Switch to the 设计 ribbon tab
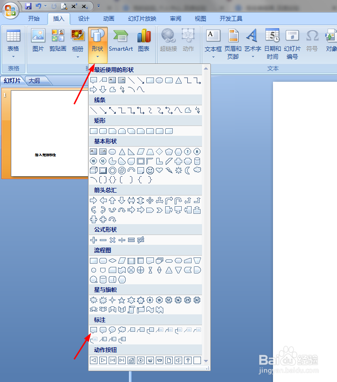 84,18
